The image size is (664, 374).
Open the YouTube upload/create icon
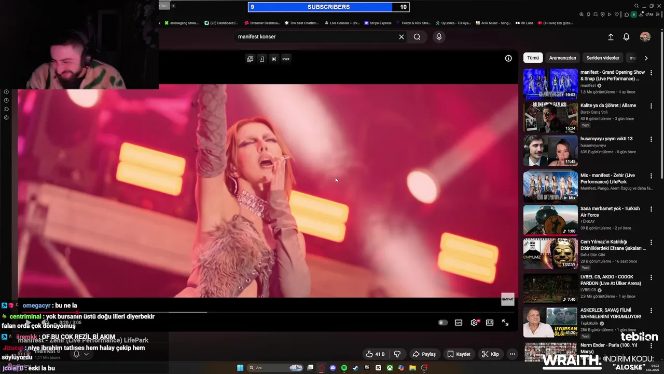[611, 37]
